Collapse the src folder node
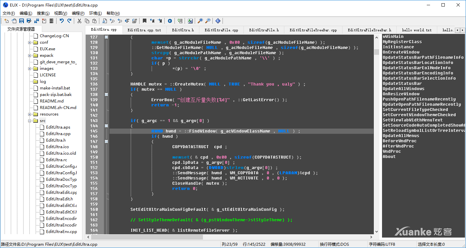The image size is (466, 248). [x=30, y=121]
